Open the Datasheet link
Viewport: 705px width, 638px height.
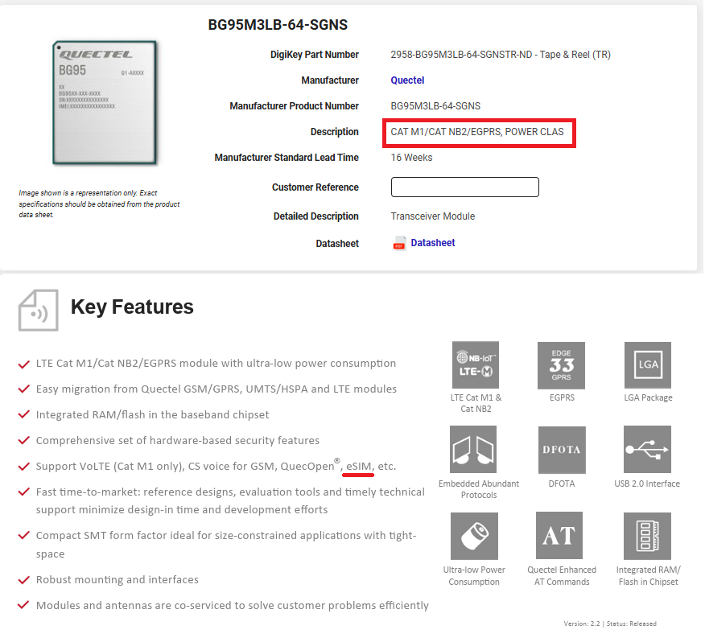(433, 243)
